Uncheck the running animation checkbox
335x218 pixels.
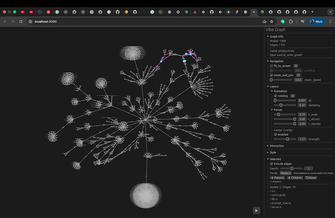(275, 96)
